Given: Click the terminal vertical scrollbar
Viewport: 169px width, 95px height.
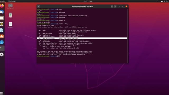Looking at the screenshot, I should (x=128, y=36).
